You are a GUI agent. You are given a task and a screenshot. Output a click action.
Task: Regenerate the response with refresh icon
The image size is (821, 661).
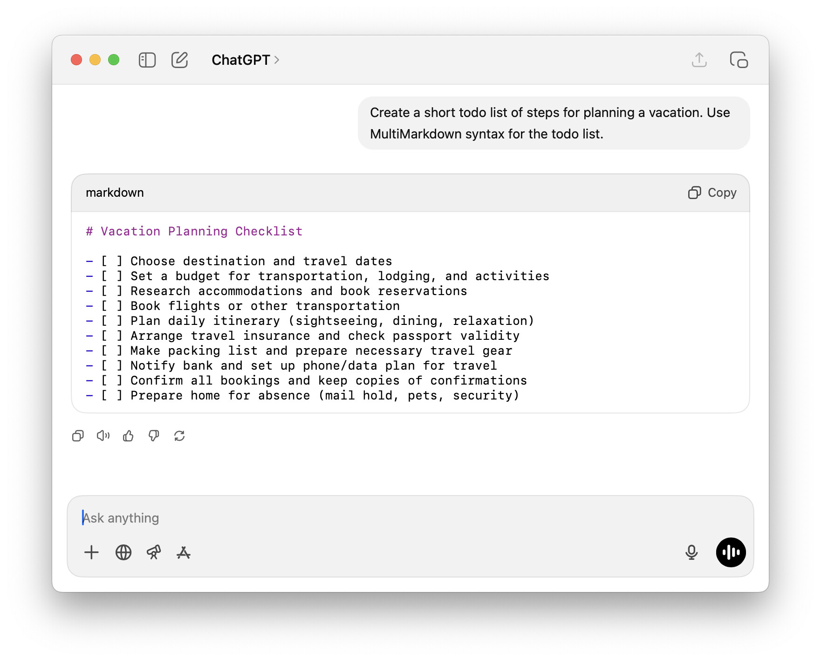click(179, 436)
